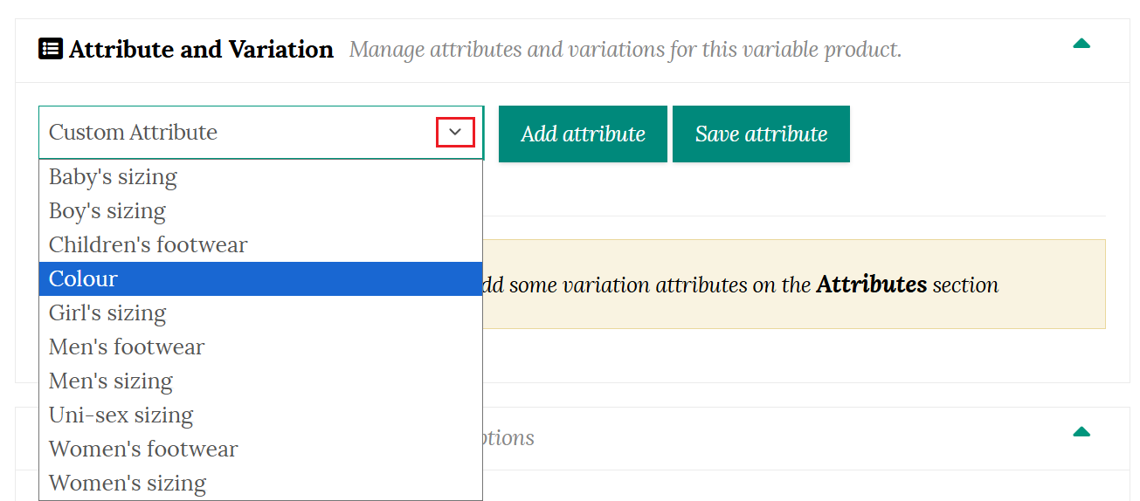The height and width of the screenshot is (501, 1140).
Task: Pick Men's footwear from dropdown list
Action: [260, 347]
